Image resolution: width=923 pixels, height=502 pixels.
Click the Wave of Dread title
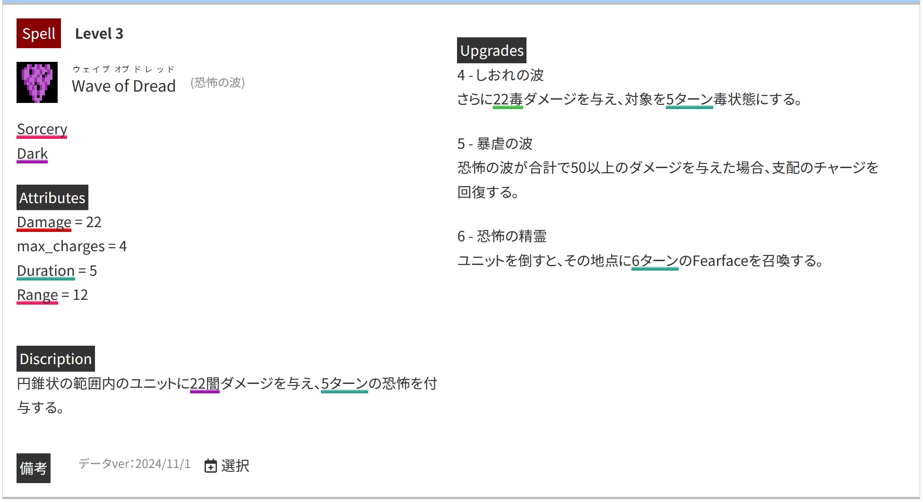pyautogui.click(x=123, y=86)
